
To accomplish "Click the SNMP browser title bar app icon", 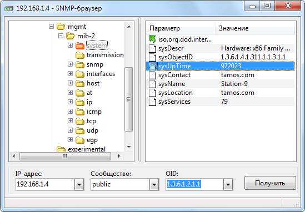I will point(9,8).
